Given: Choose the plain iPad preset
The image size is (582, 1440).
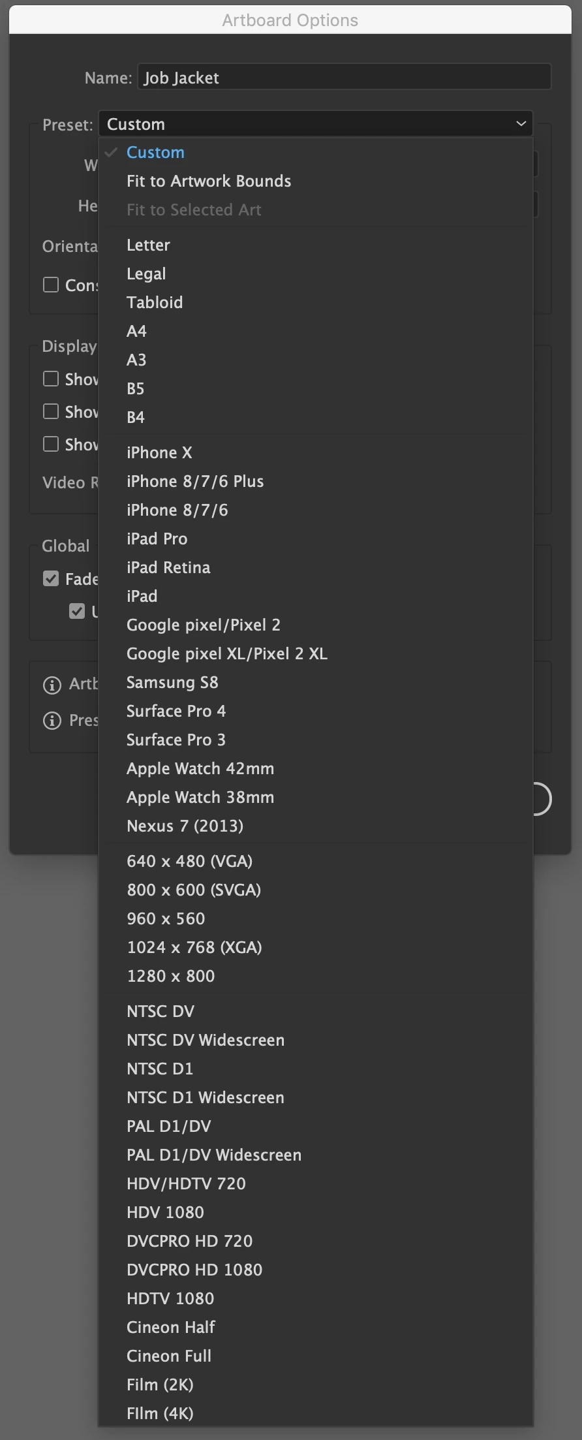Looking at the screenshot, I should [x=316, y=596].
